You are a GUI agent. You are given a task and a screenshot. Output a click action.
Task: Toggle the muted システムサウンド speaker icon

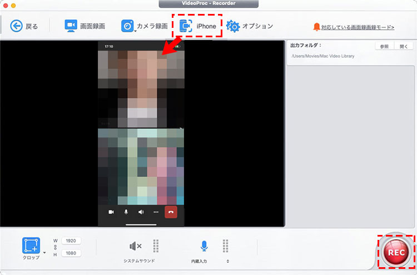coord(135,246)
